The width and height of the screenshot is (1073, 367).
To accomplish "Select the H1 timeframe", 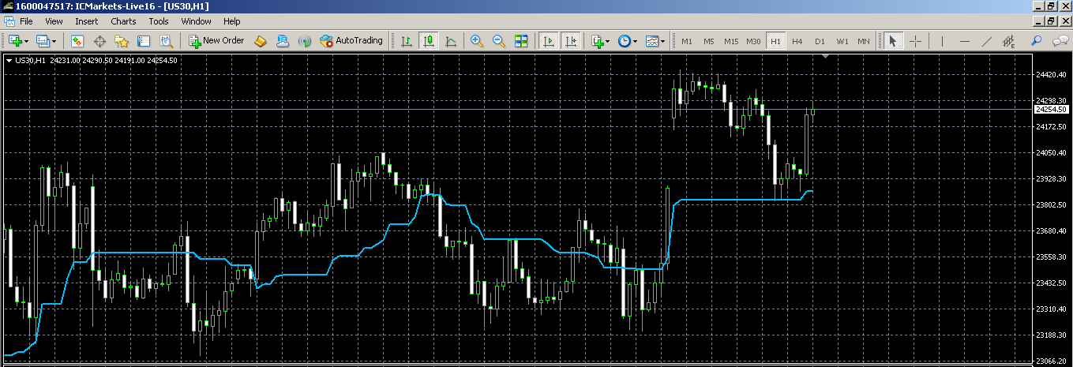I will [776, 41].
